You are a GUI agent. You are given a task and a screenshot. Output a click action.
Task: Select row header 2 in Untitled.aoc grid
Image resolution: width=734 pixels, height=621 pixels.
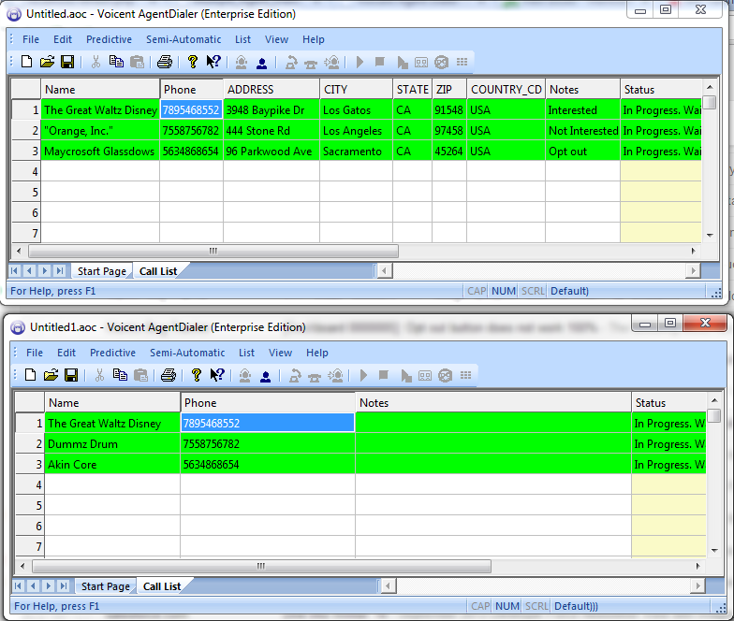(x=26, y=131)
